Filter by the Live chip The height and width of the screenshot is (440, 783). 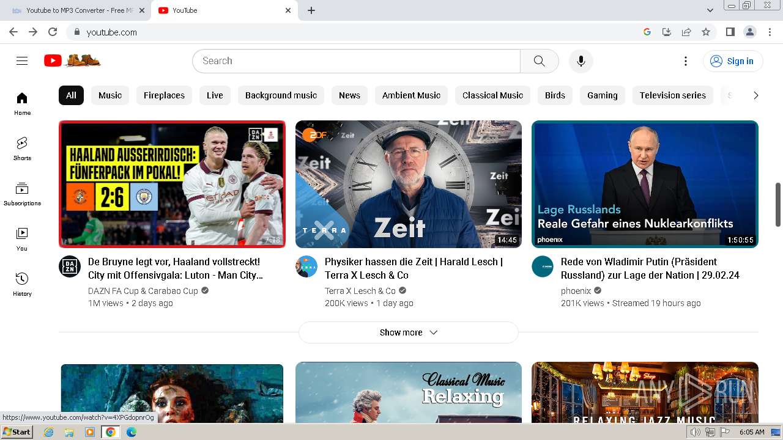pyautogui.click(x=215, y=95)
